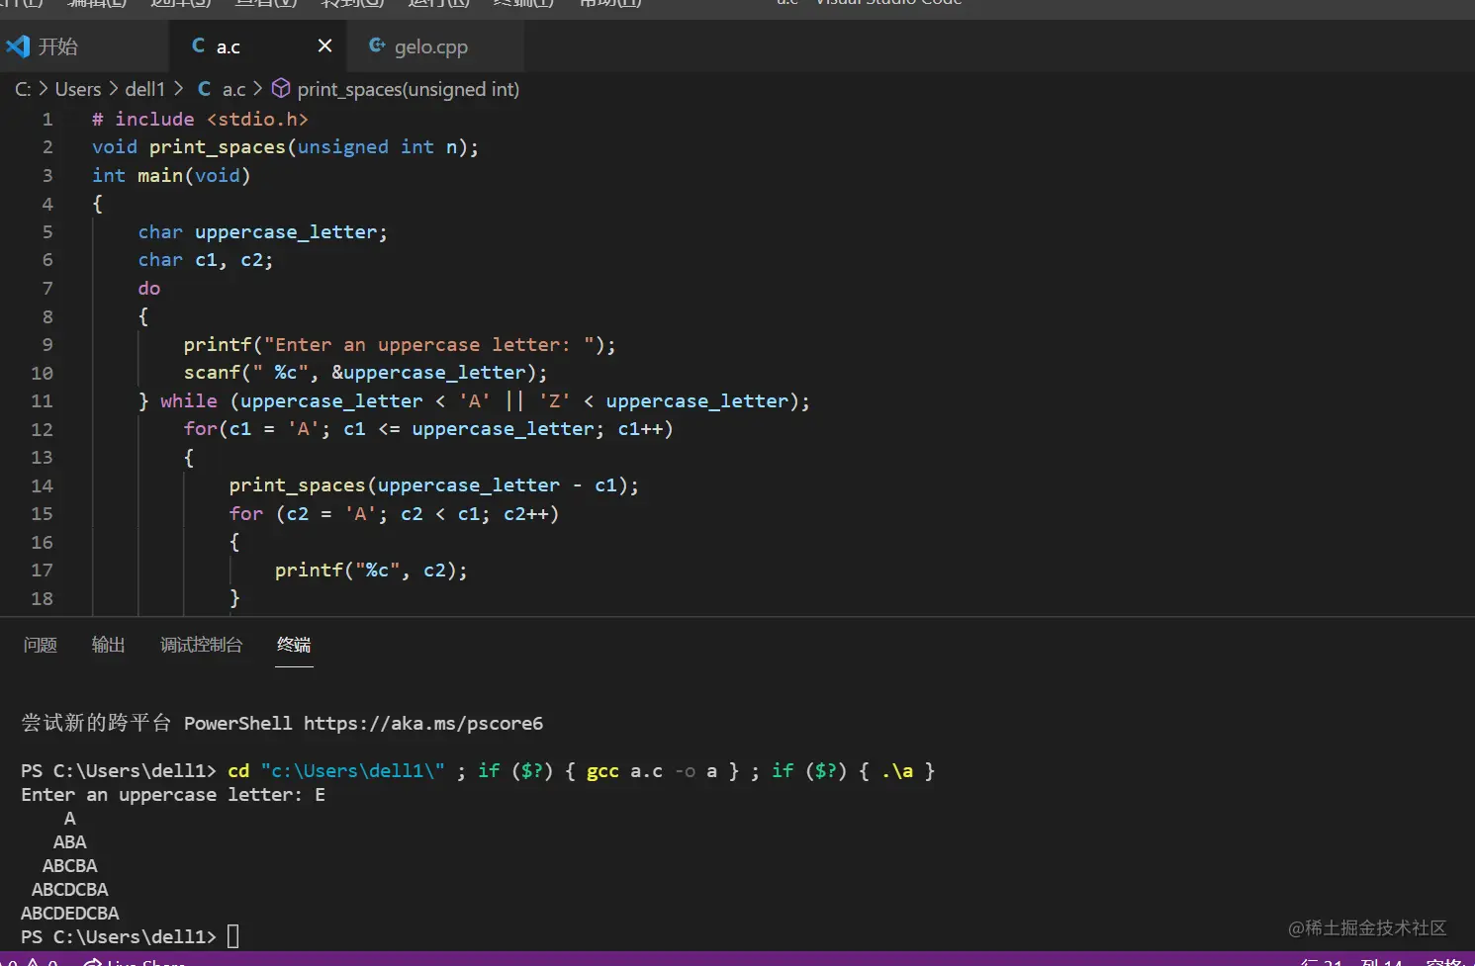Click the 'ABCBA' terminal output row

coord(69,865)
